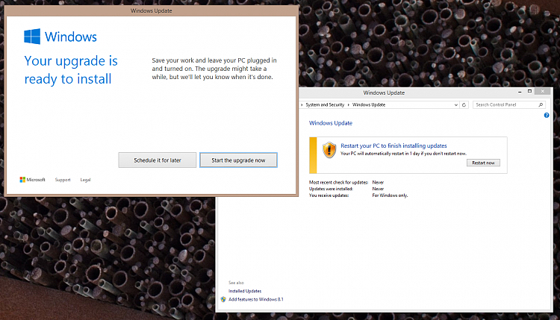Click the 'See also' label
Screen dimensions: 560x320
pos(236,283)
